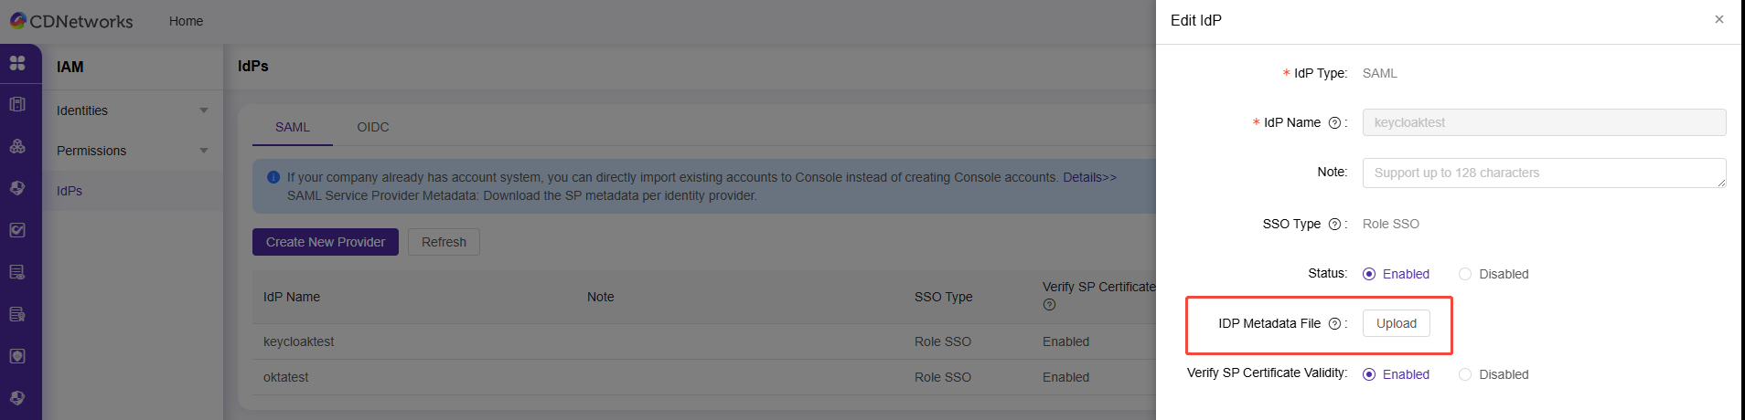Viewport: 1745px width, 420px height.
Task: Open the Details>> link
Action: click(x=1089, y=177)
